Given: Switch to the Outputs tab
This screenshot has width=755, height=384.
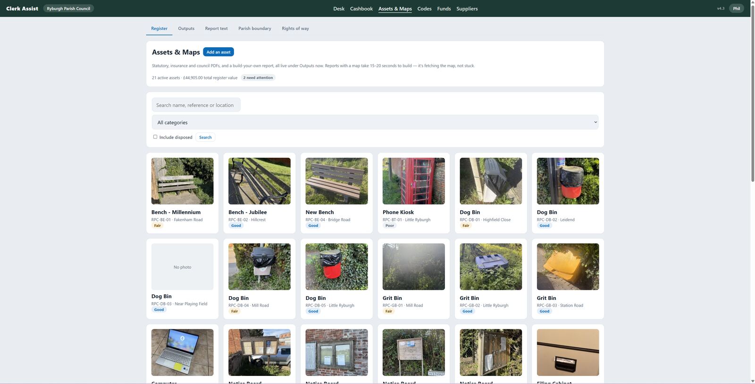Looking at the screenshot, I should [186, 28].
